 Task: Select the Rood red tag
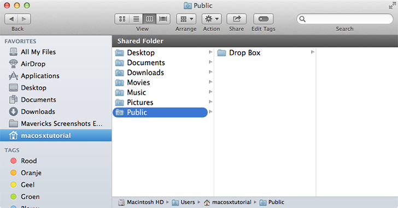point(56,161)
